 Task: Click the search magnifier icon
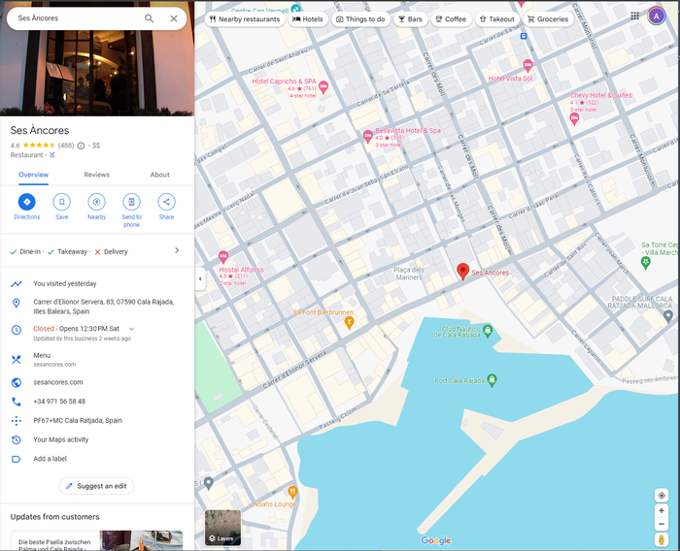click(x=149, y=18)
